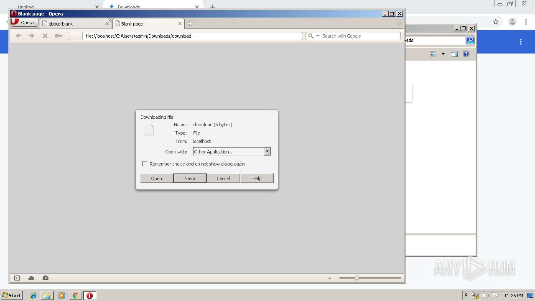Open the Action Center flag icon

coord(495,296)
